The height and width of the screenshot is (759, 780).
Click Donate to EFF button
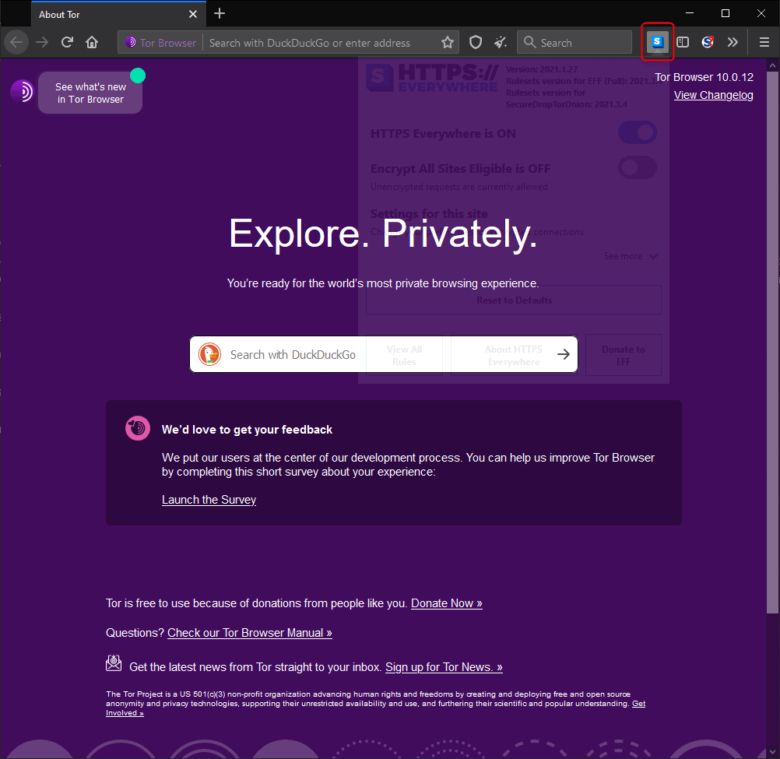tap(624, 355)
